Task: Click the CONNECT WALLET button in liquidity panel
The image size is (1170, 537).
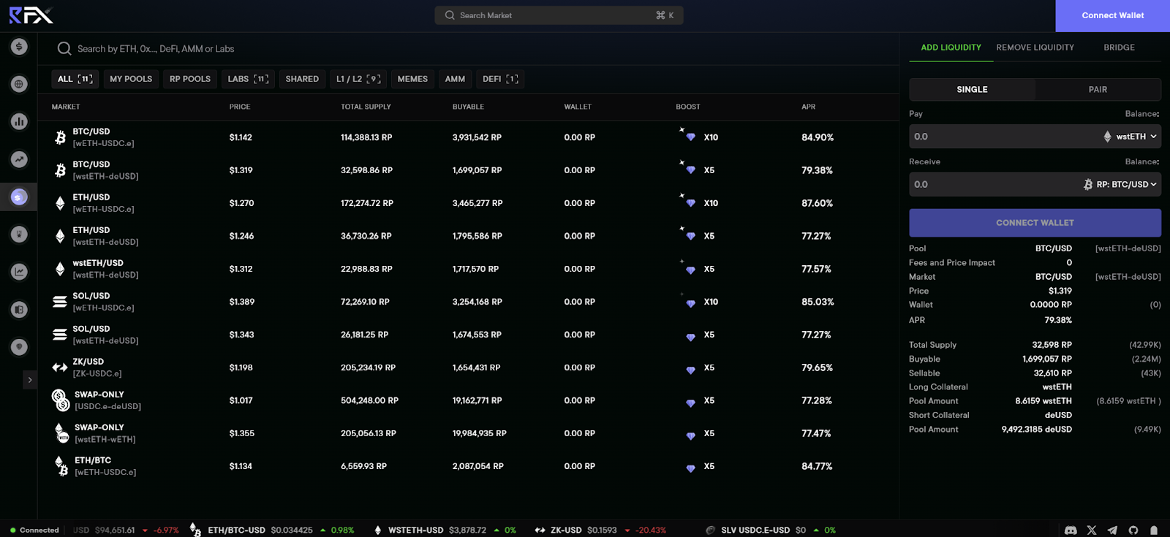Action: click(x=1035, y=223)
